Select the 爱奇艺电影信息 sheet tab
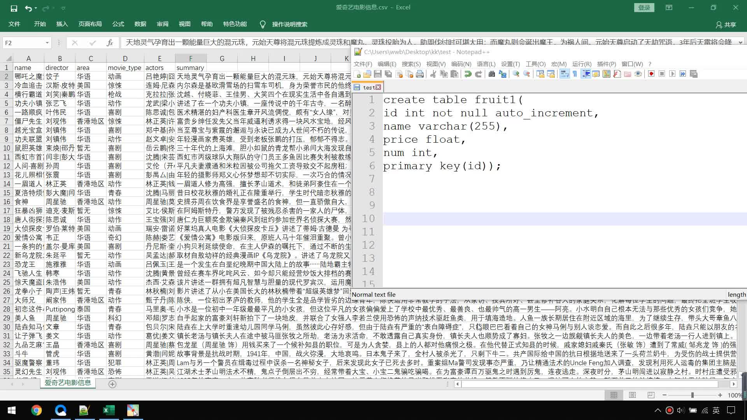This screenshot has height=420, width=747. (68, 383)
